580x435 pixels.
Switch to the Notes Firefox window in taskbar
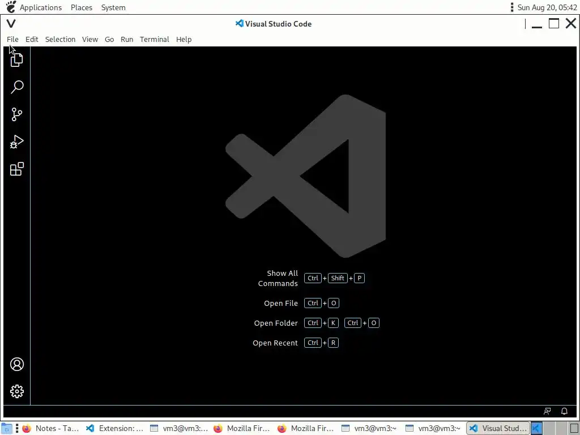point(50,428)
